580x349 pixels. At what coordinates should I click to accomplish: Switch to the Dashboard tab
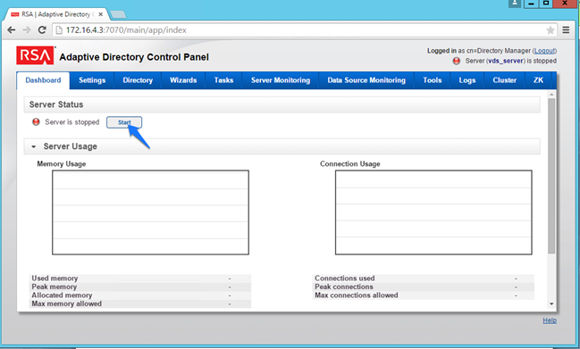point(43,80)
